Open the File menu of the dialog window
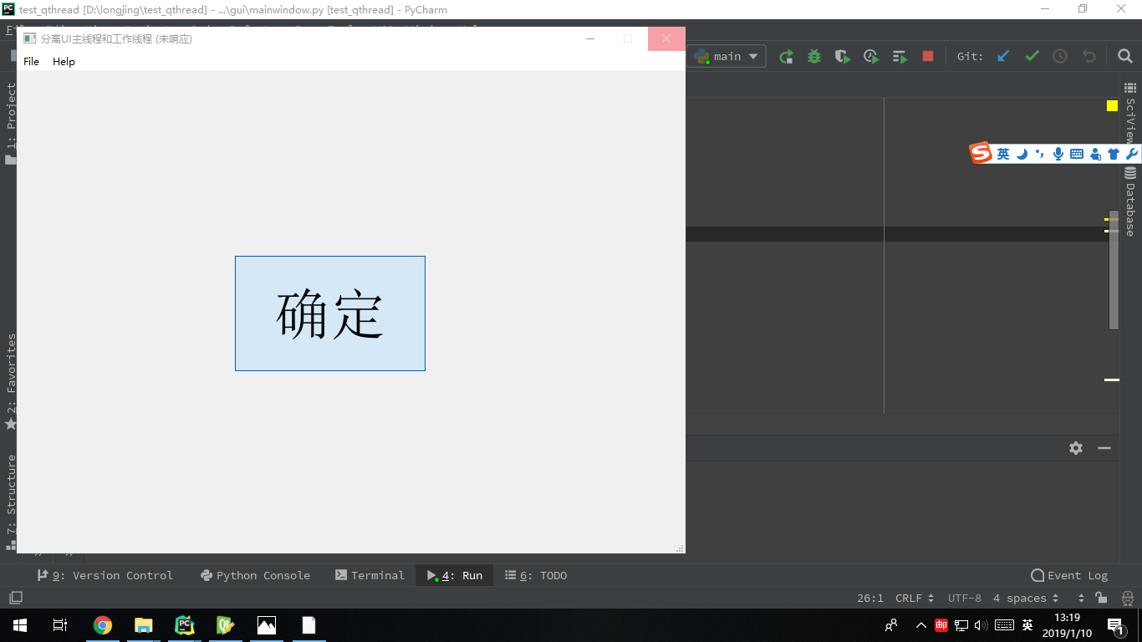Screen dimensions: 1142x642 pos(30,61)
